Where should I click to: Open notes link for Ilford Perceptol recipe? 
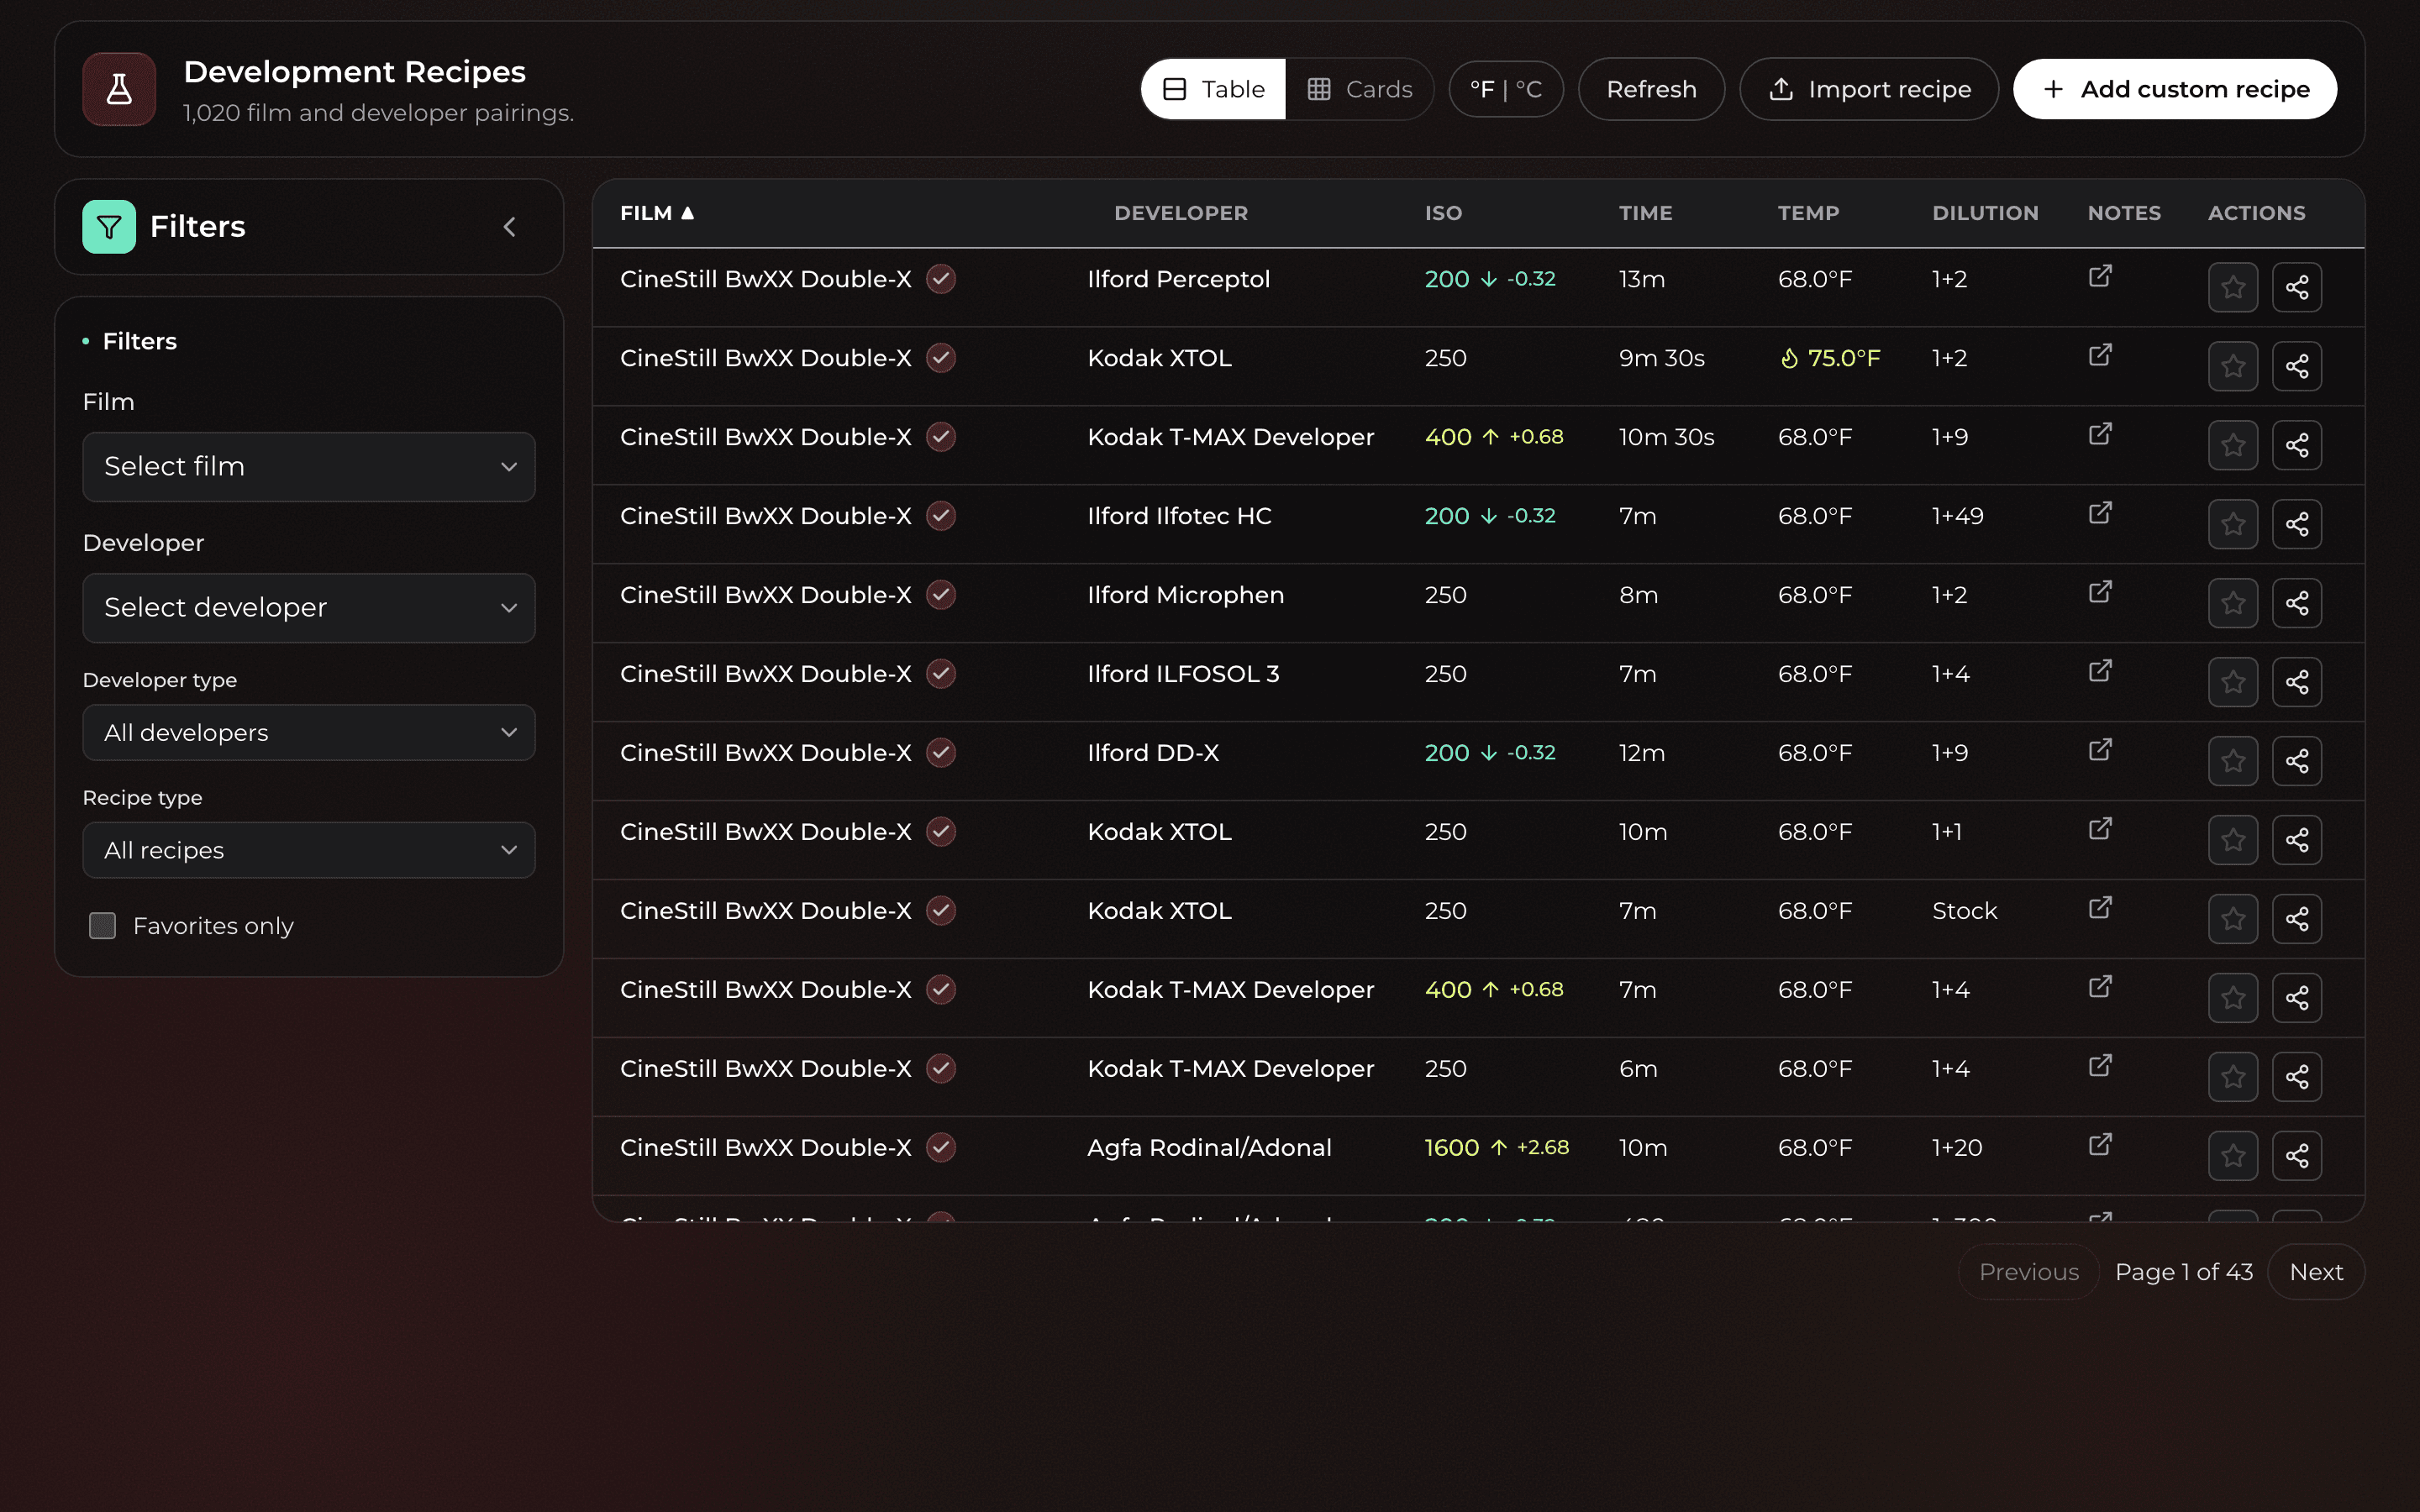point(2100,276)
